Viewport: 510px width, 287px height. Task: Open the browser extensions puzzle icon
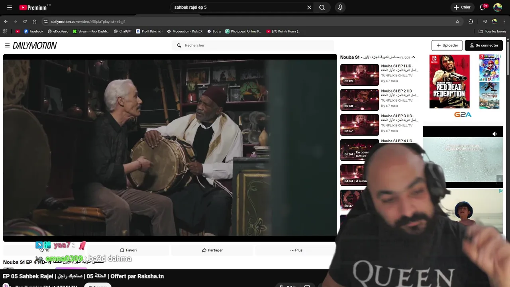click(x=471, y=22)
